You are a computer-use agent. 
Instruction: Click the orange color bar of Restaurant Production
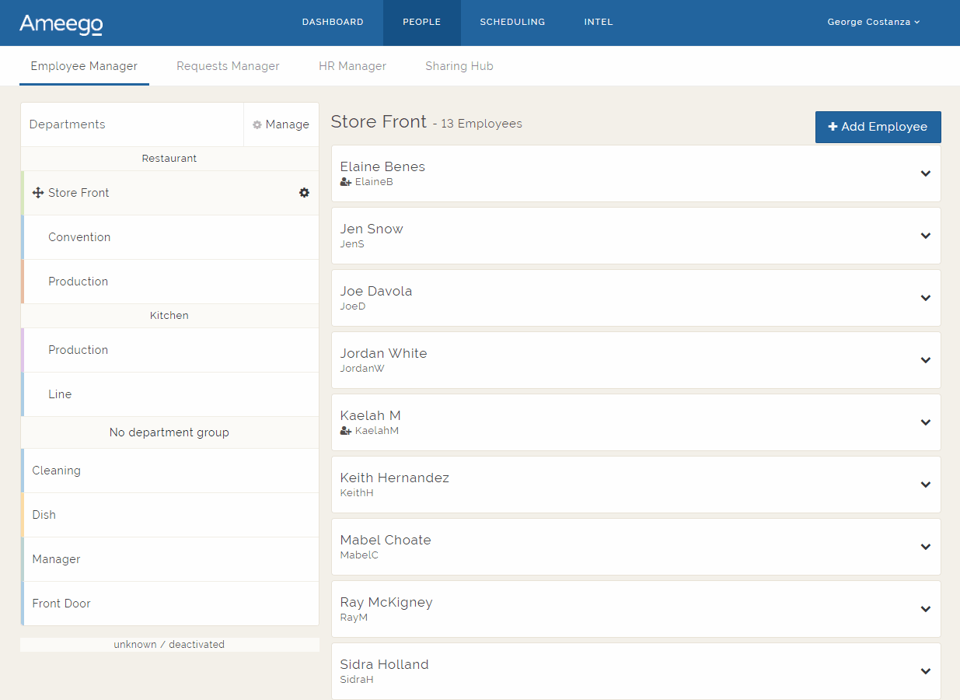click(23, 282)
